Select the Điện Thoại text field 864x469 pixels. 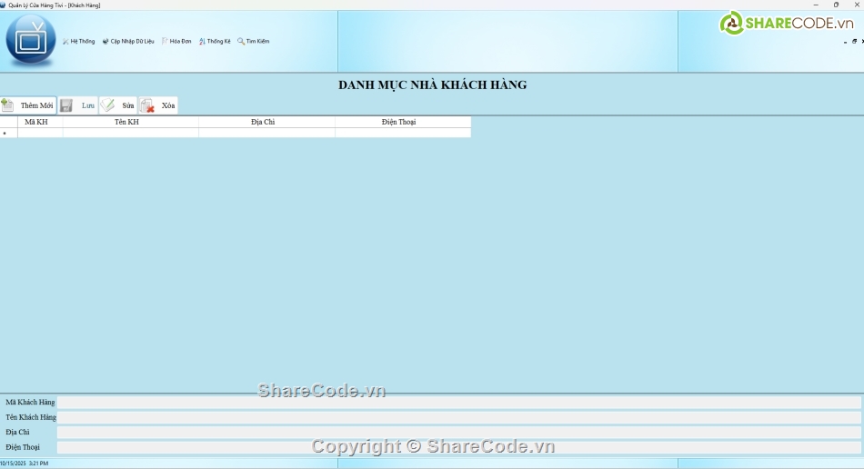coord(458,447)
